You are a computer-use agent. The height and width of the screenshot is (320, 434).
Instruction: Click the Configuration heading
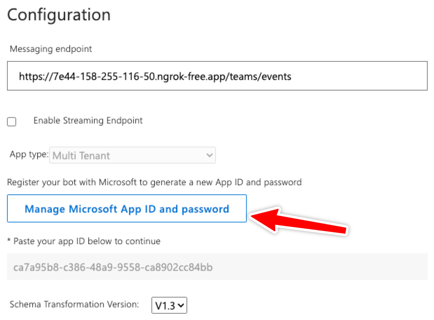tap(59, 15)
